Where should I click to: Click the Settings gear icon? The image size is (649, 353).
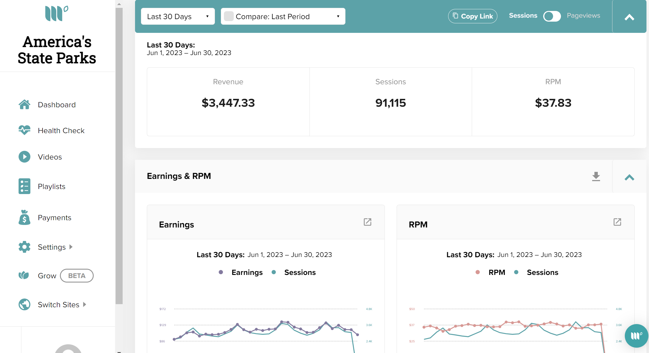tap(24, 247)
